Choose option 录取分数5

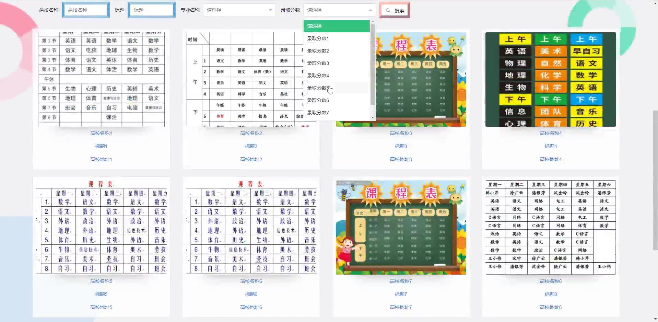337,88
